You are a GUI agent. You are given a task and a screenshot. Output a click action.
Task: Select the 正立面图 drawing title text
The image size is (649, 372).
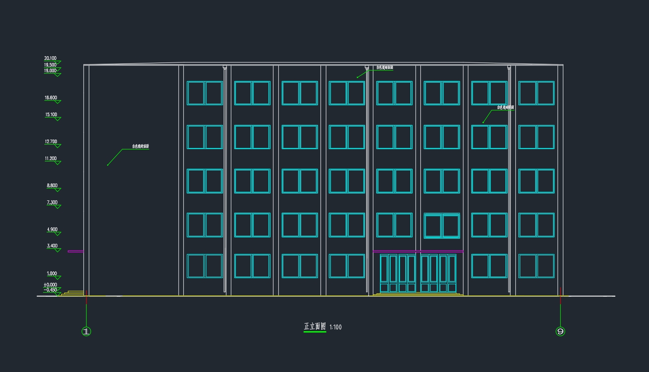(315, 327)
